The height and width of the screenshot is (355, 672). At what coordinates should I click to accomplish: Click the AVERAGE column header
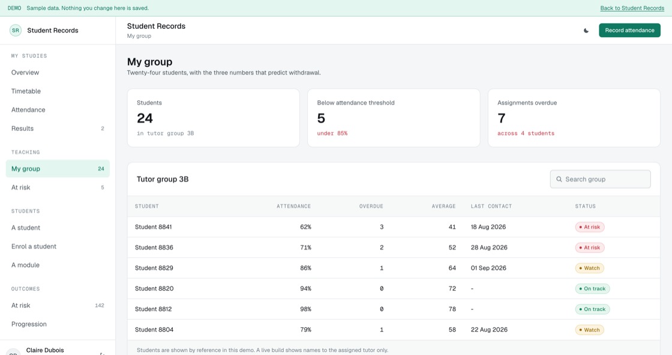[443, 207]
